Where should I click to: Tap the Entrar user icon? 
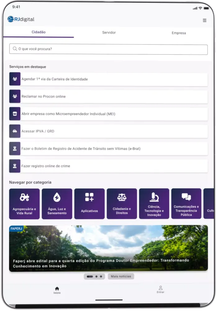160,288
